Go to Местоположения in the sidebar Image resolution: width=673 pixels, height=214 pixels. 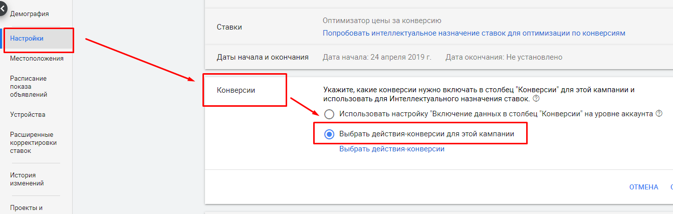click(x=37, y=59)
